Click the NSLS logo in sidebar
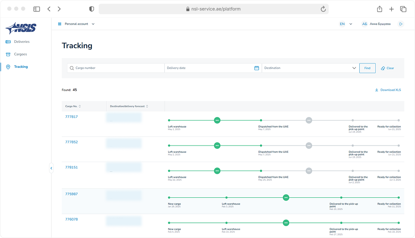 click(21, 28)
